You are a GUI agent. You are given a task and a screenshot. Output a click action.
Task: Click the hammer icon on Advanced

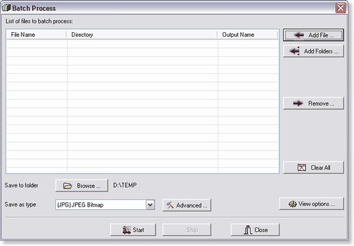tap(170, 205)
